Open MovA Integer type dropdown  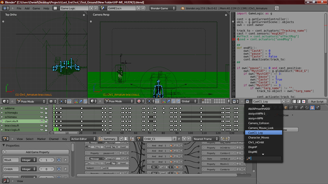click(x=28, y=160)
